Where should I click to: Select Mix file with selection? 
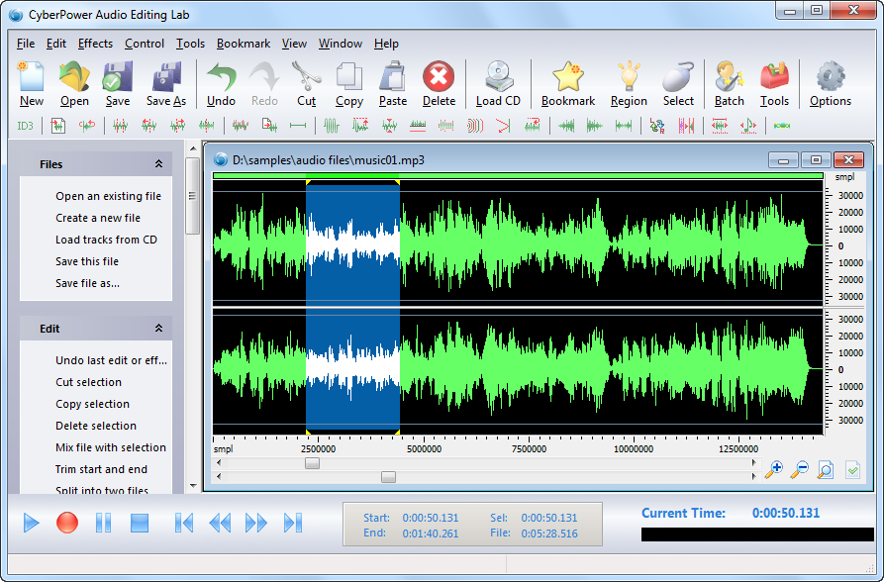coord(109,447)
